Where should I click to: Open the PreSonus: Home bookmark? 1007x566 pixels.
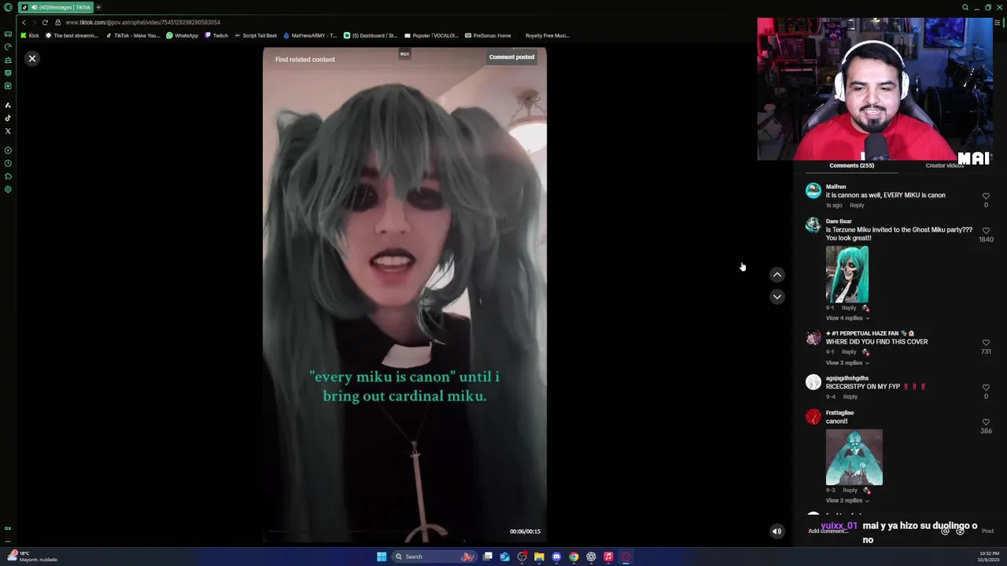pos(488,35)
